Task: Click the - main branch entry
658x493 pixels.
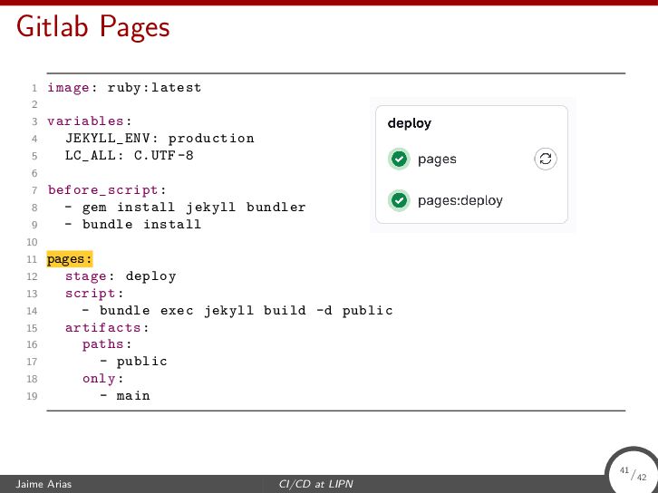Action: coord(125,396)
